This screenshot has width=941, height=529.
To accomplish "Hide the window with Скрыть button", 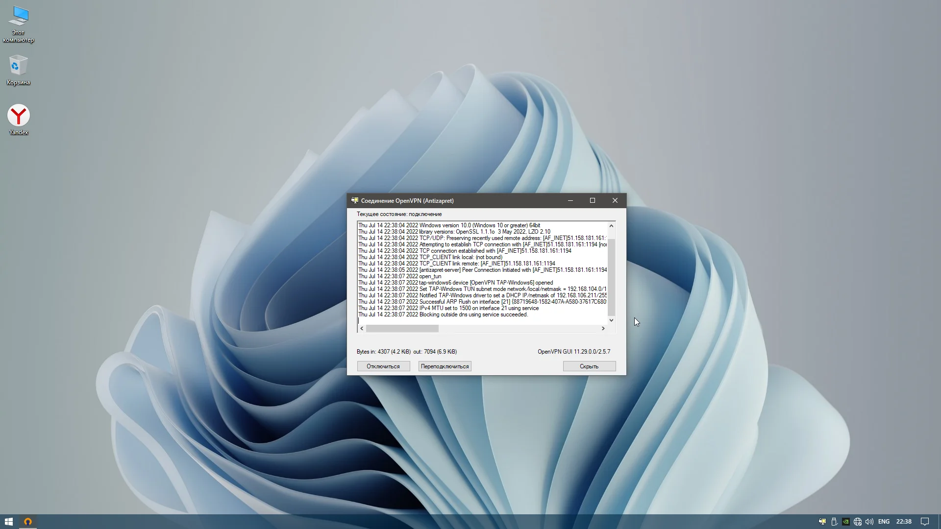I will (x=589, y=366).
